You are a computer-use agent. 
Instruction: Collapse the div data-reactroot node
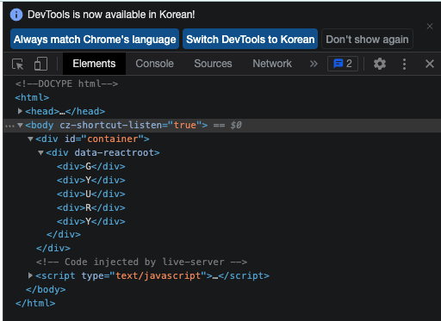pyautogui.click(x=40, y=152)
